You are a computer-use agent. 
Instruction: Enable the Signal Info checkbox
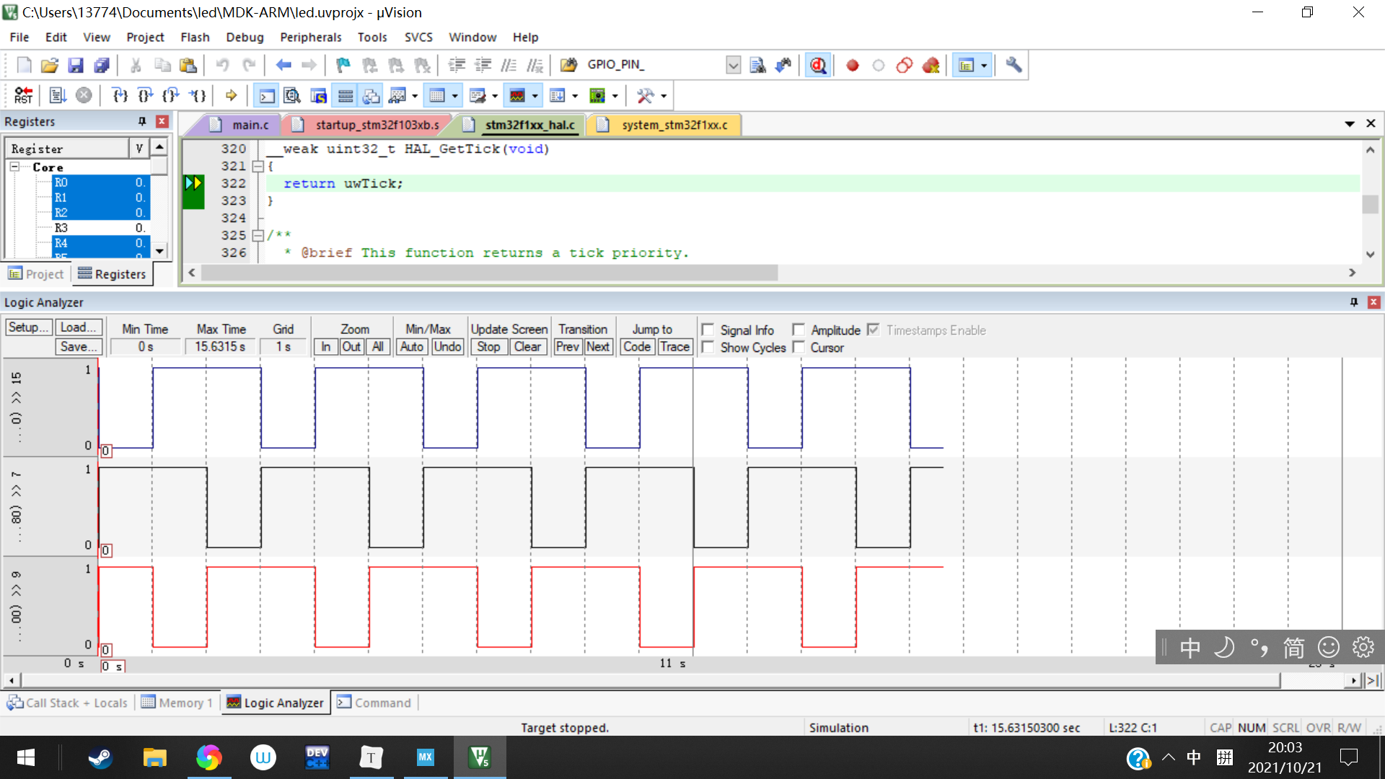[x=708, y=330]
